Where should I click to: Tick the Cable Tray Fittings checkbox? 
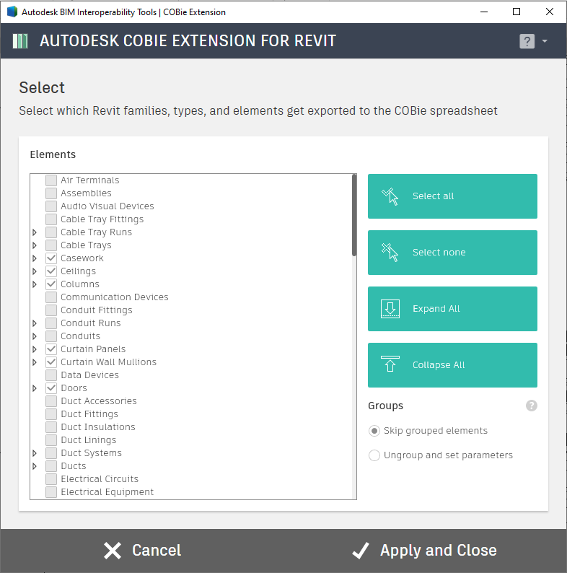(51, 219)
